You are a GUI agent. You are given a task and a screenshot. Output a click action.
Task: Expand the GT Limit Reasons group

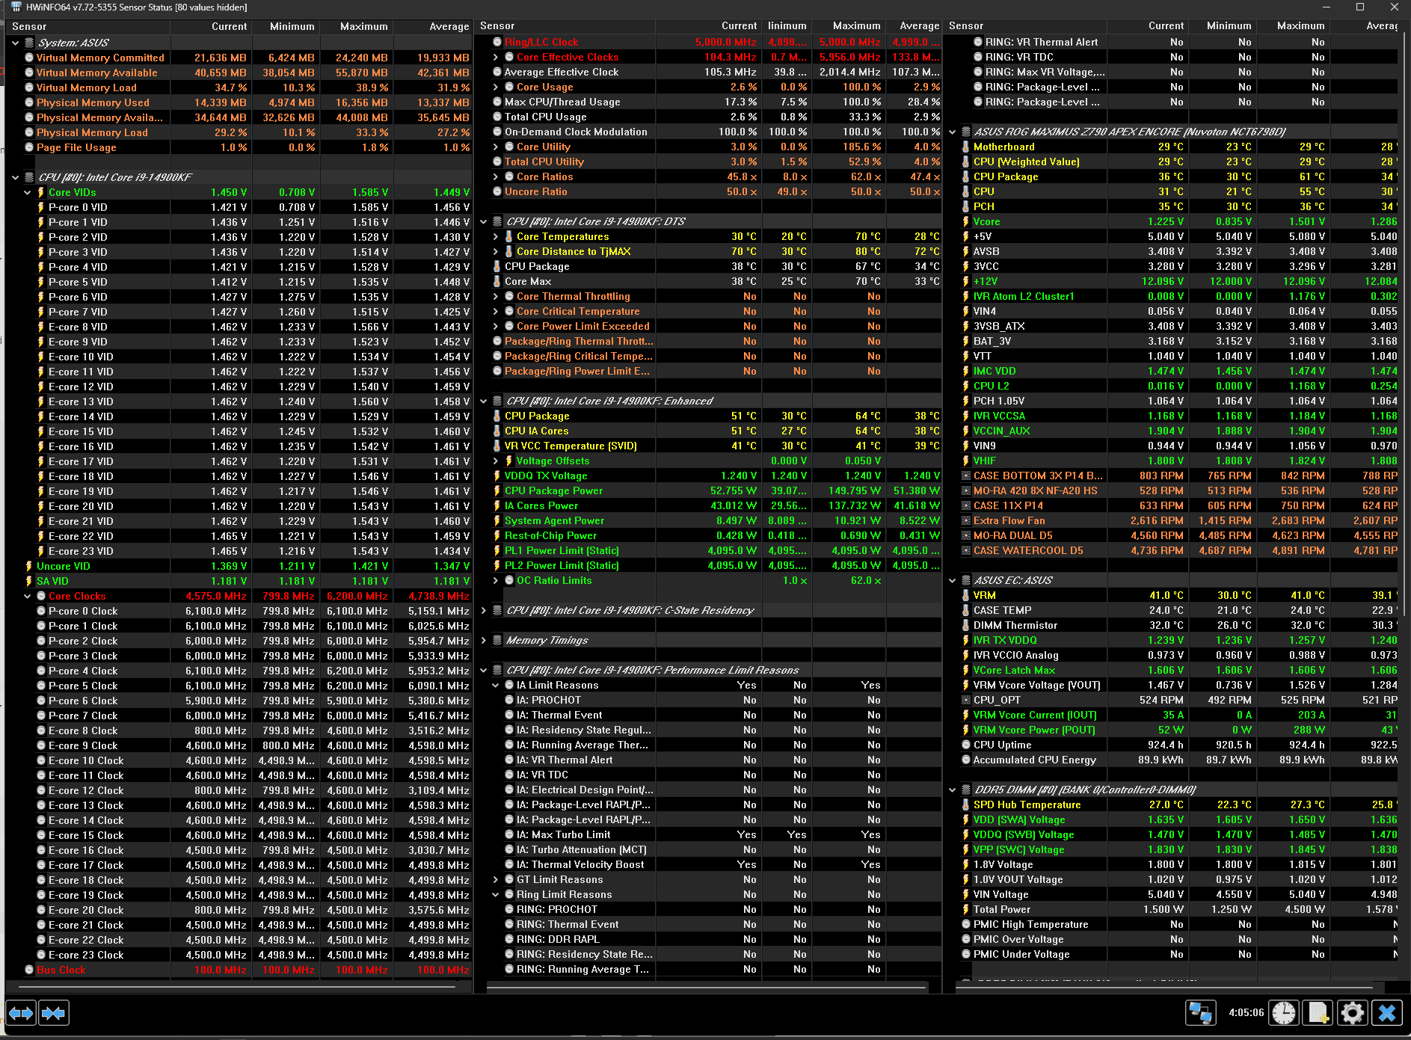click(495, 879)
